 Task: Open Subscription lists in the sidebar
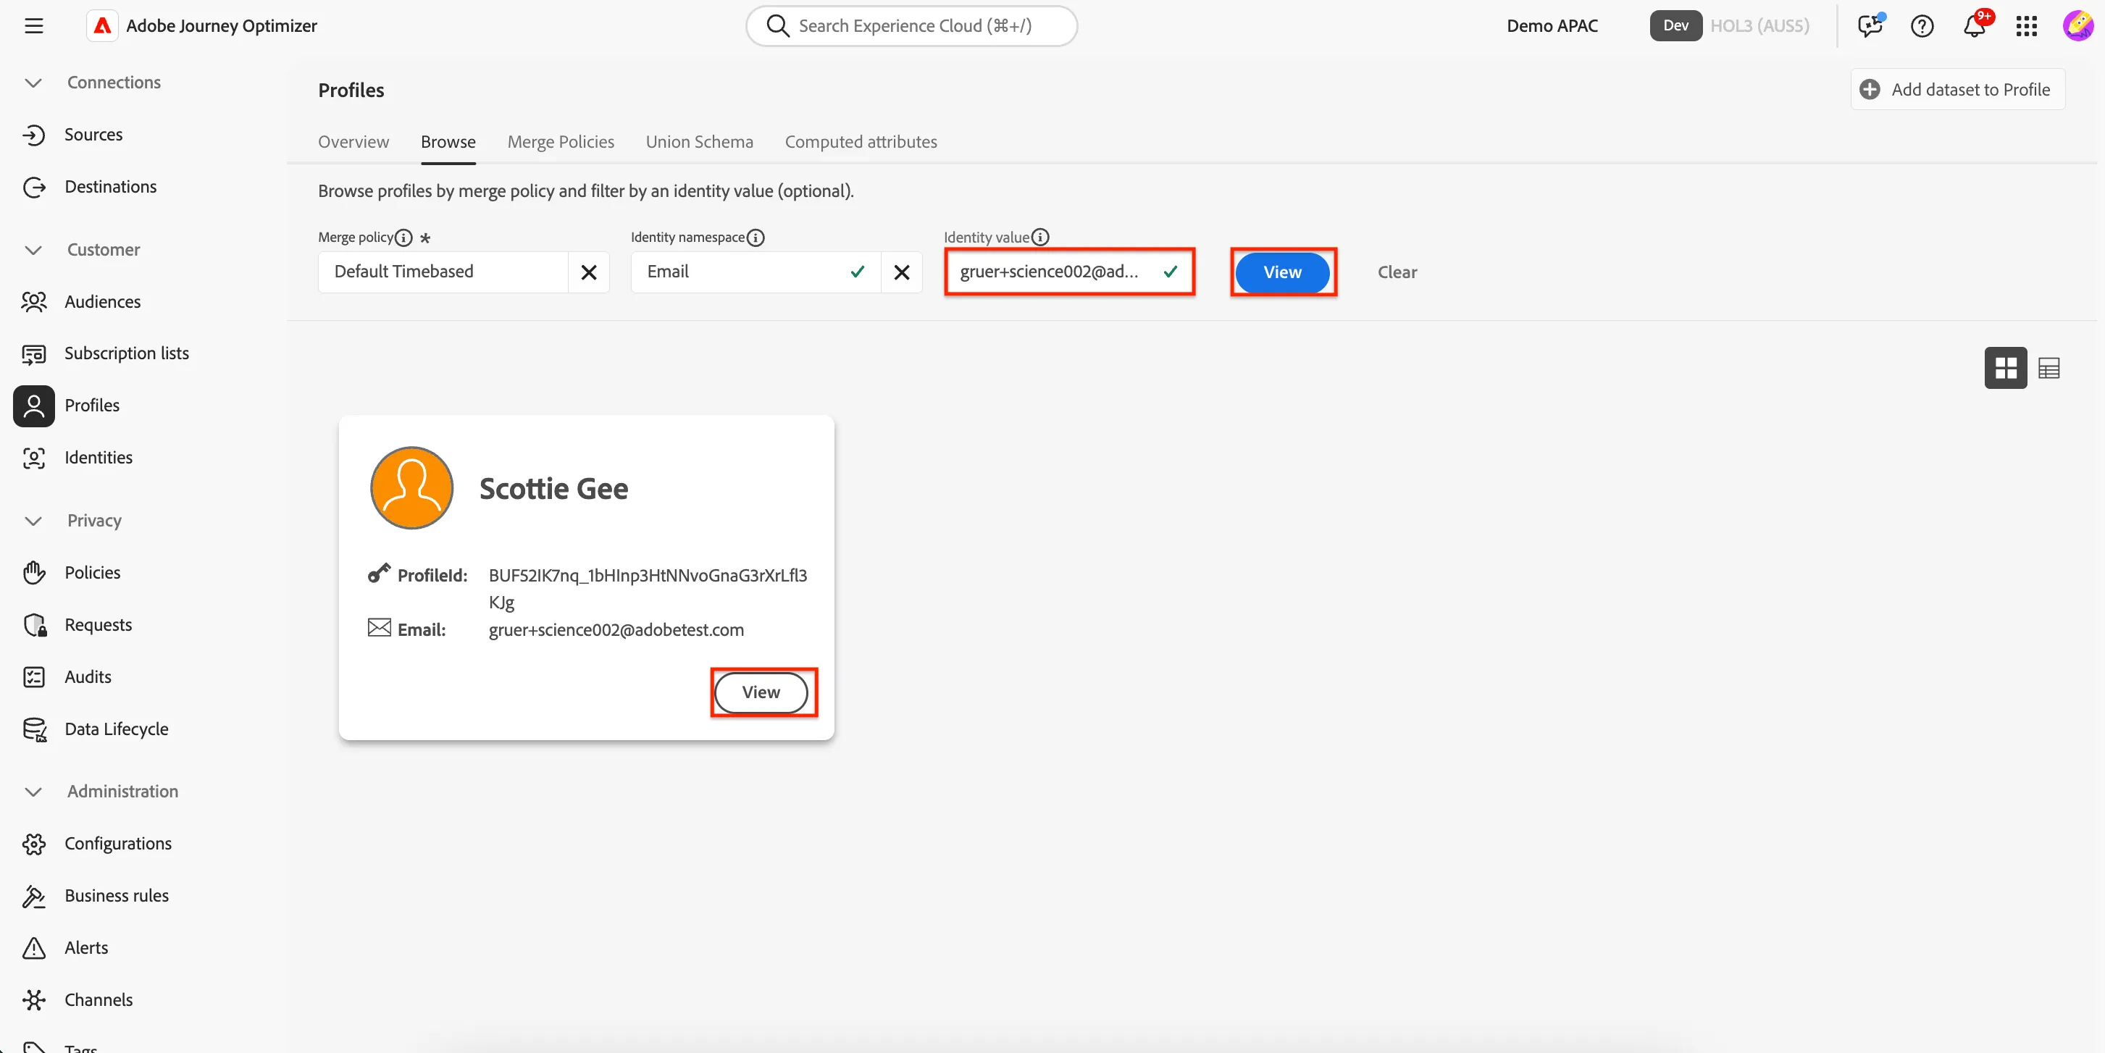click(127, 353)
